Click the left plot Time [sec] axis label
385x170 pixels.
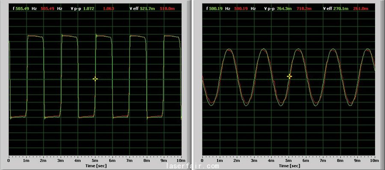tap(96, 166)
